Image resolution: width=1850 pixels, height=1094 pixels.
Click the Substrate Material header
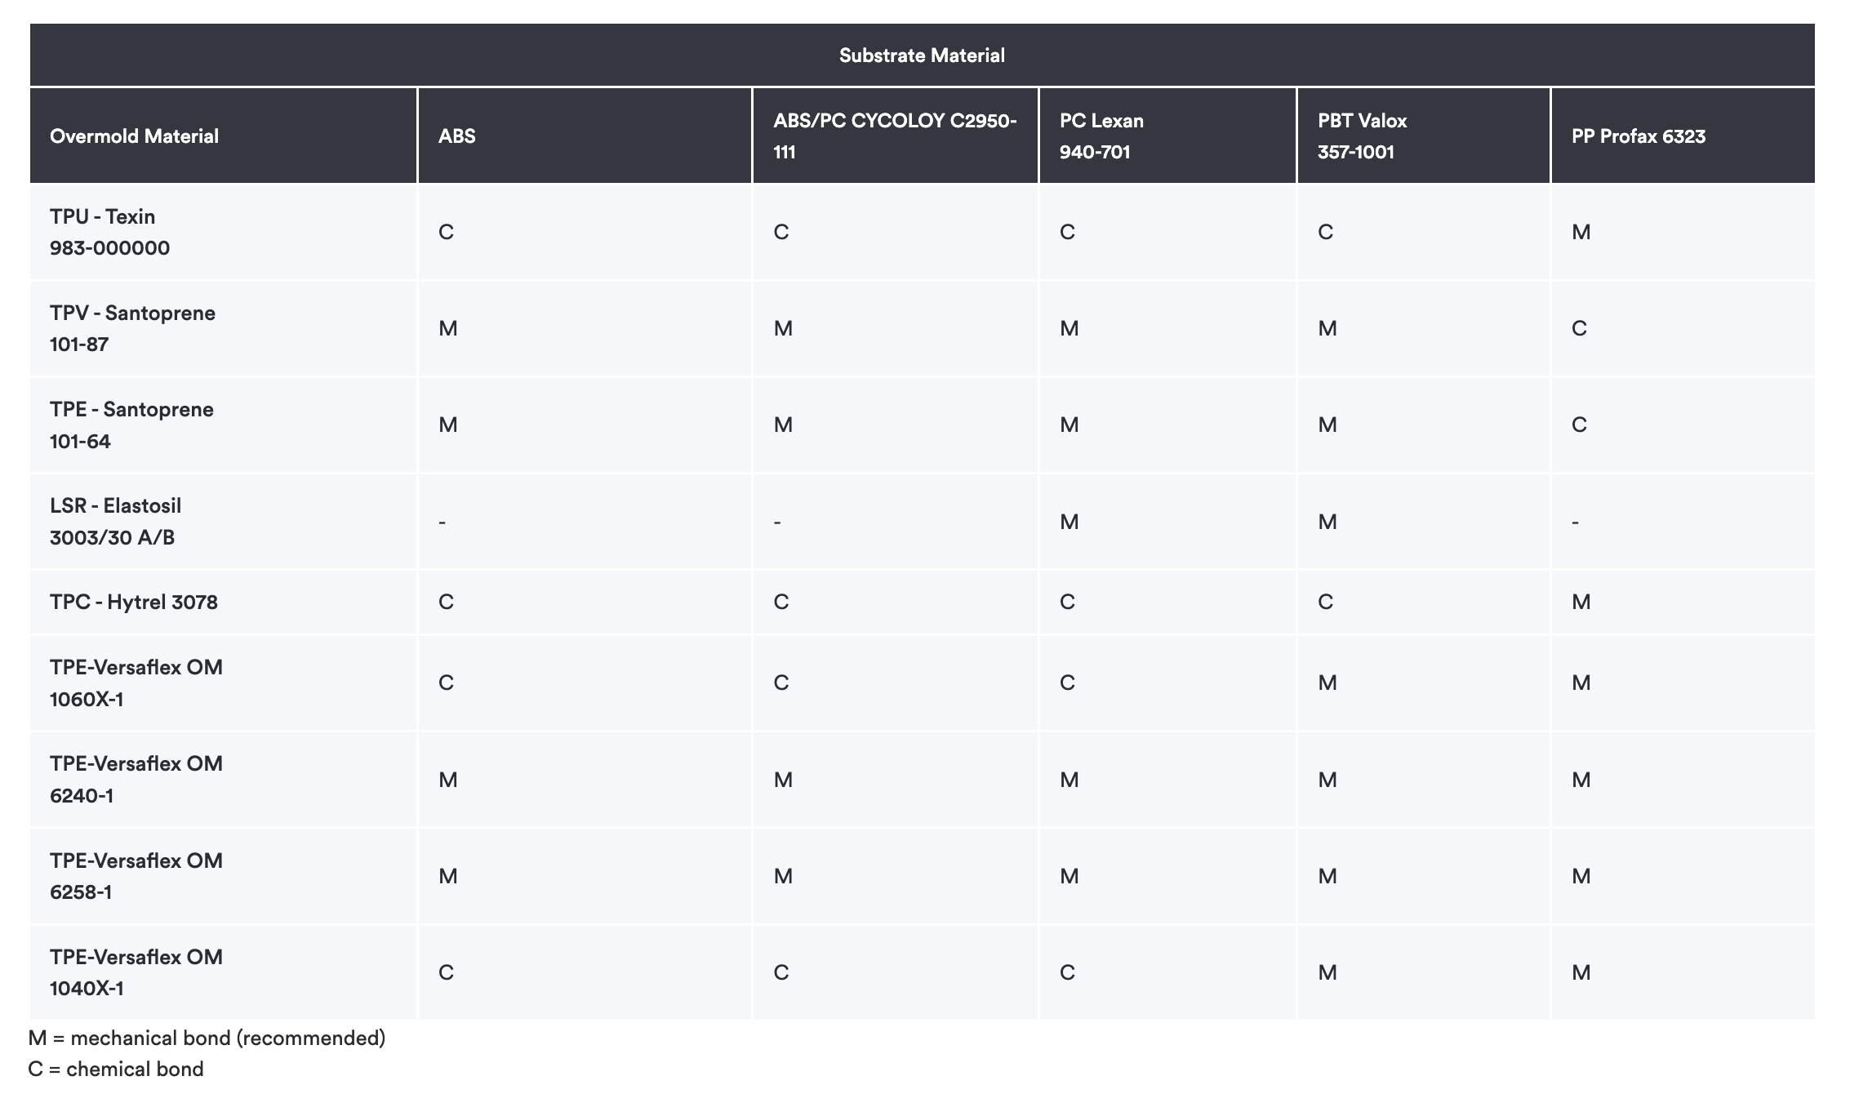coord(922,55)
